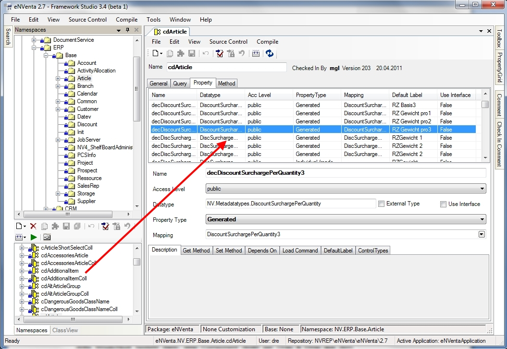Click the Undo Check Out icon in cdArticle toolbar
This screenshot has width=507, height=349.
tap(242, 53)
